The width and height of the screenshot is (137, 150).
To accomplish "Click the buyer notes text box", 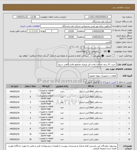I will pos(62,147).
